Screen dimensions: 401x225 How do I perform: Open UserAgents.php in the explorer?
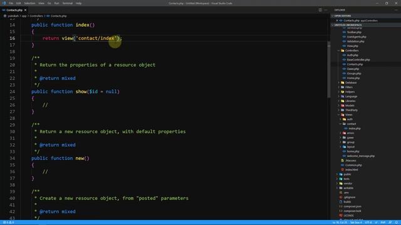click(x=357, y=37)
